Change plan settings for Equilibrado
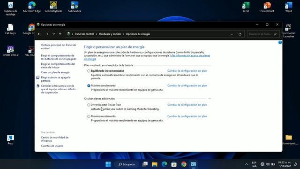This screenshot has height=169, width=300. pos(187,71)
